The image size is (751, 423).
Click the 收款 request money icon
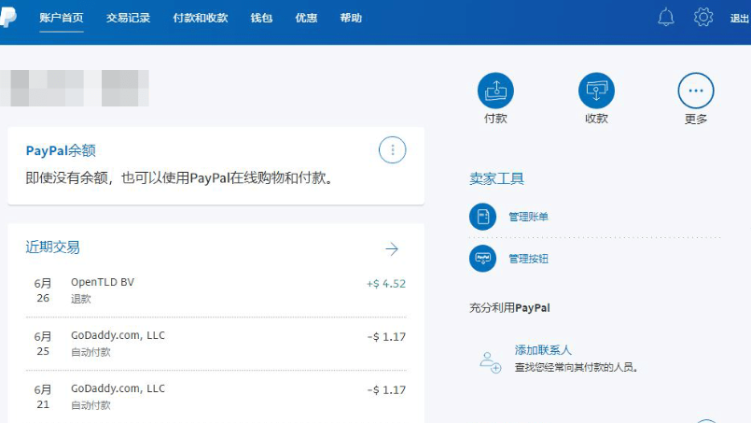pos(596,91)
